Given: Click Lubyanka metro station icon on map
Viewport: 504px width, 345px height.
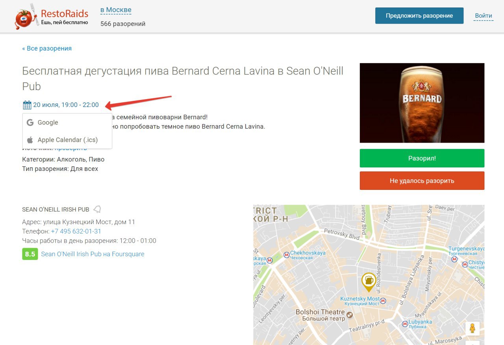Looking at the screenshot, I should [404, 324].
